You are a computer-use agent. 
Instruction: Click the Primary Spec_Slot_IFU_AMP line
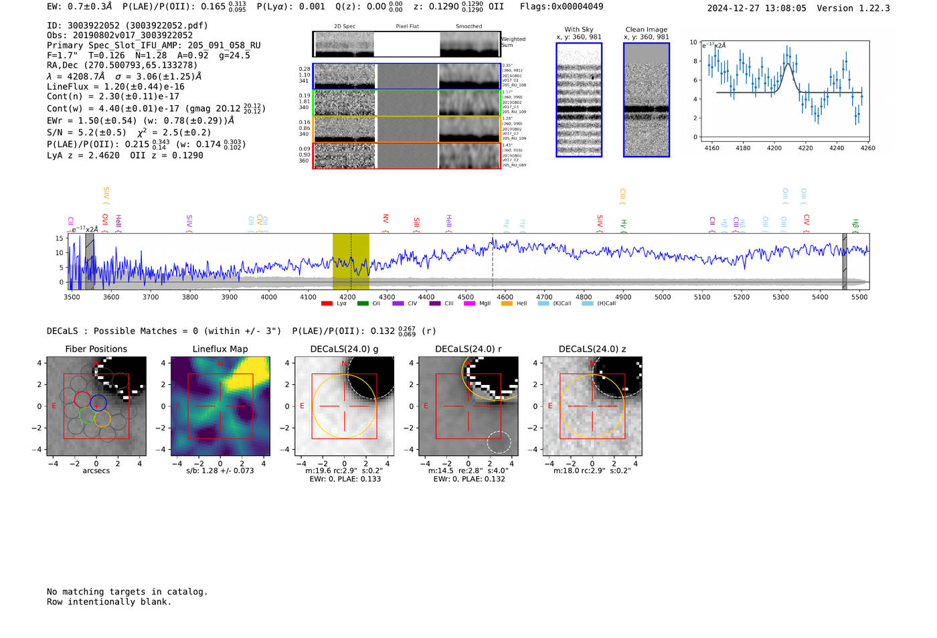[x=154, y=46]
